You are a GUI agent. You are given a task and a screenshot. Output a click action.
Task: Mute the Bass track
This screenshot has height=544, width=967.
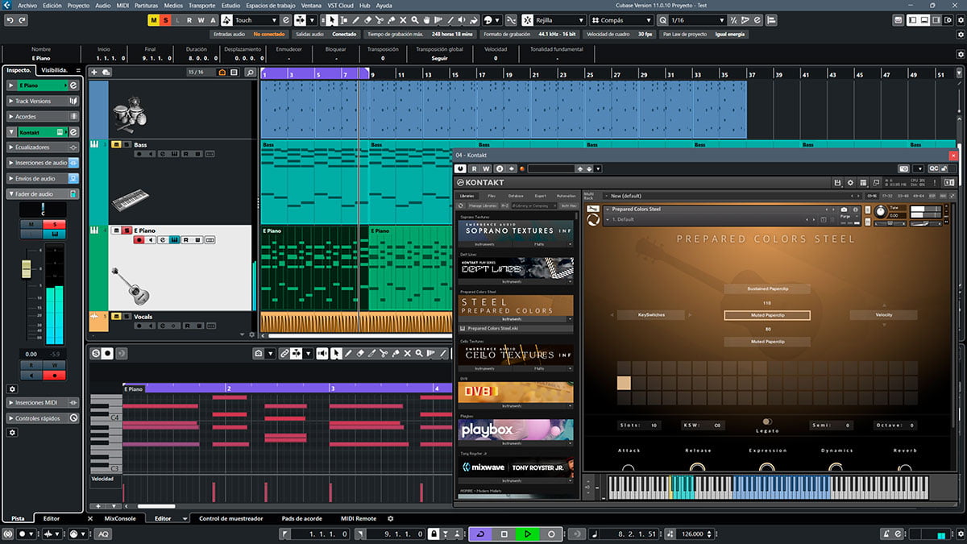coord(116,145)
